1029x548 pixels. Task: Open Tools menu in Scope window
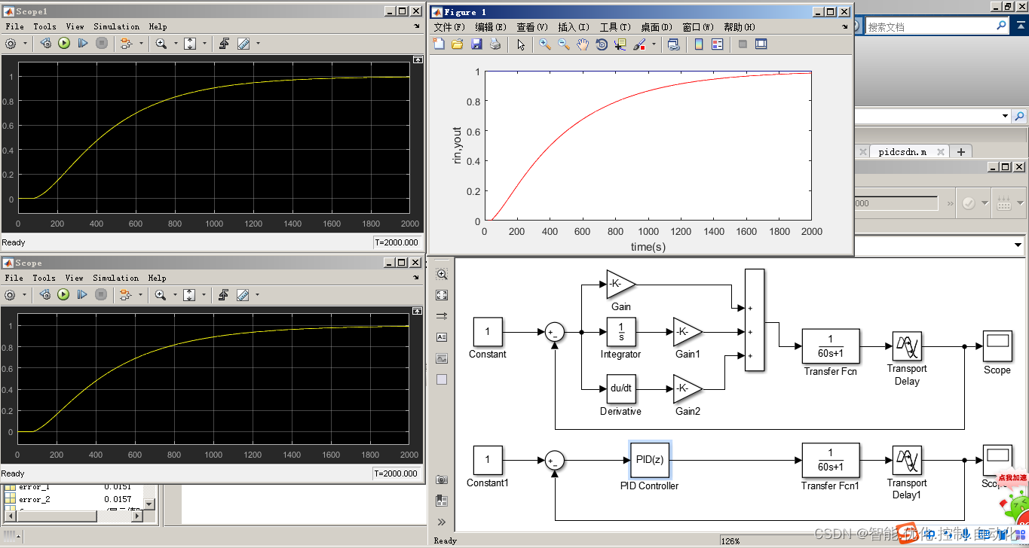click(x=44, y=278)
